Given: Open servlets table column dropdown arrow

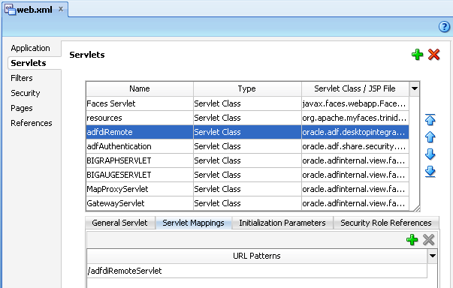Looking at the screenshot, I should click(x=415, y=88).
